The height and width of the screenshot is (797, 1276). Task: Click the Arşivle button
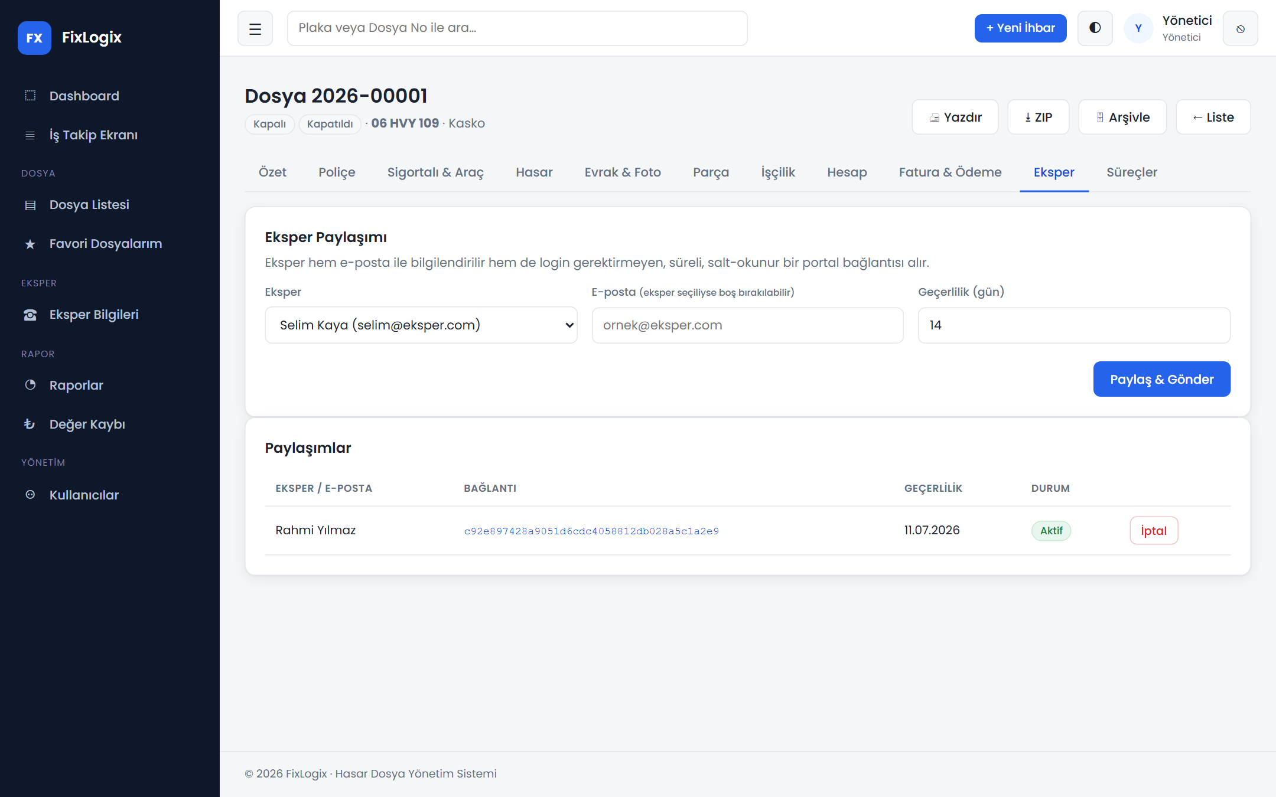pyautogui.click(x=1122, y=117)
